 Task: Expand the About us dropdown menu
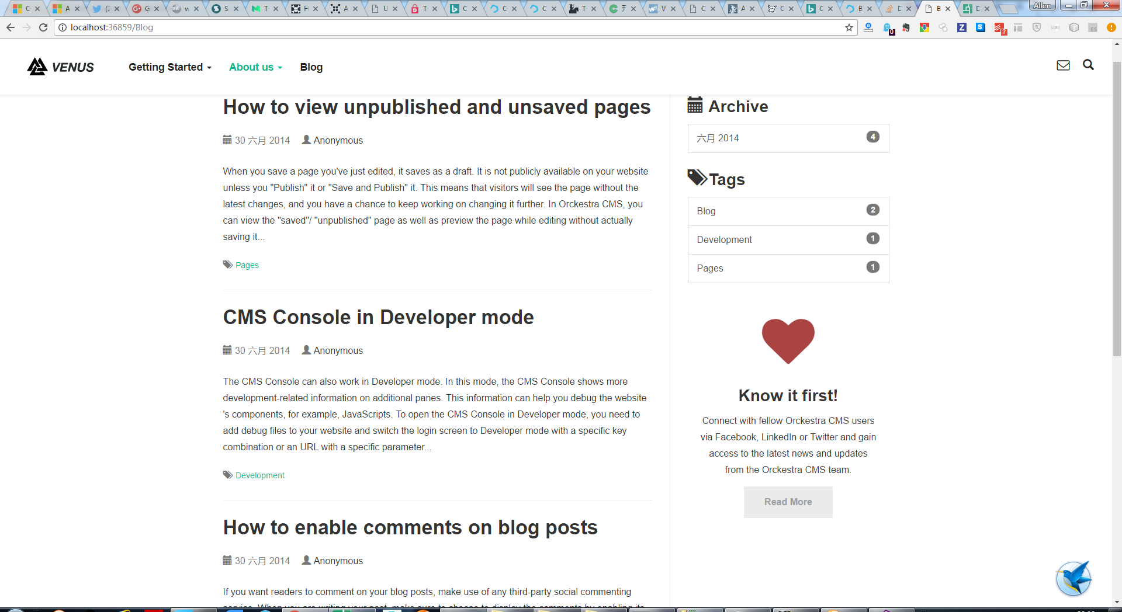pyautogui.click(x=255, y=67)
